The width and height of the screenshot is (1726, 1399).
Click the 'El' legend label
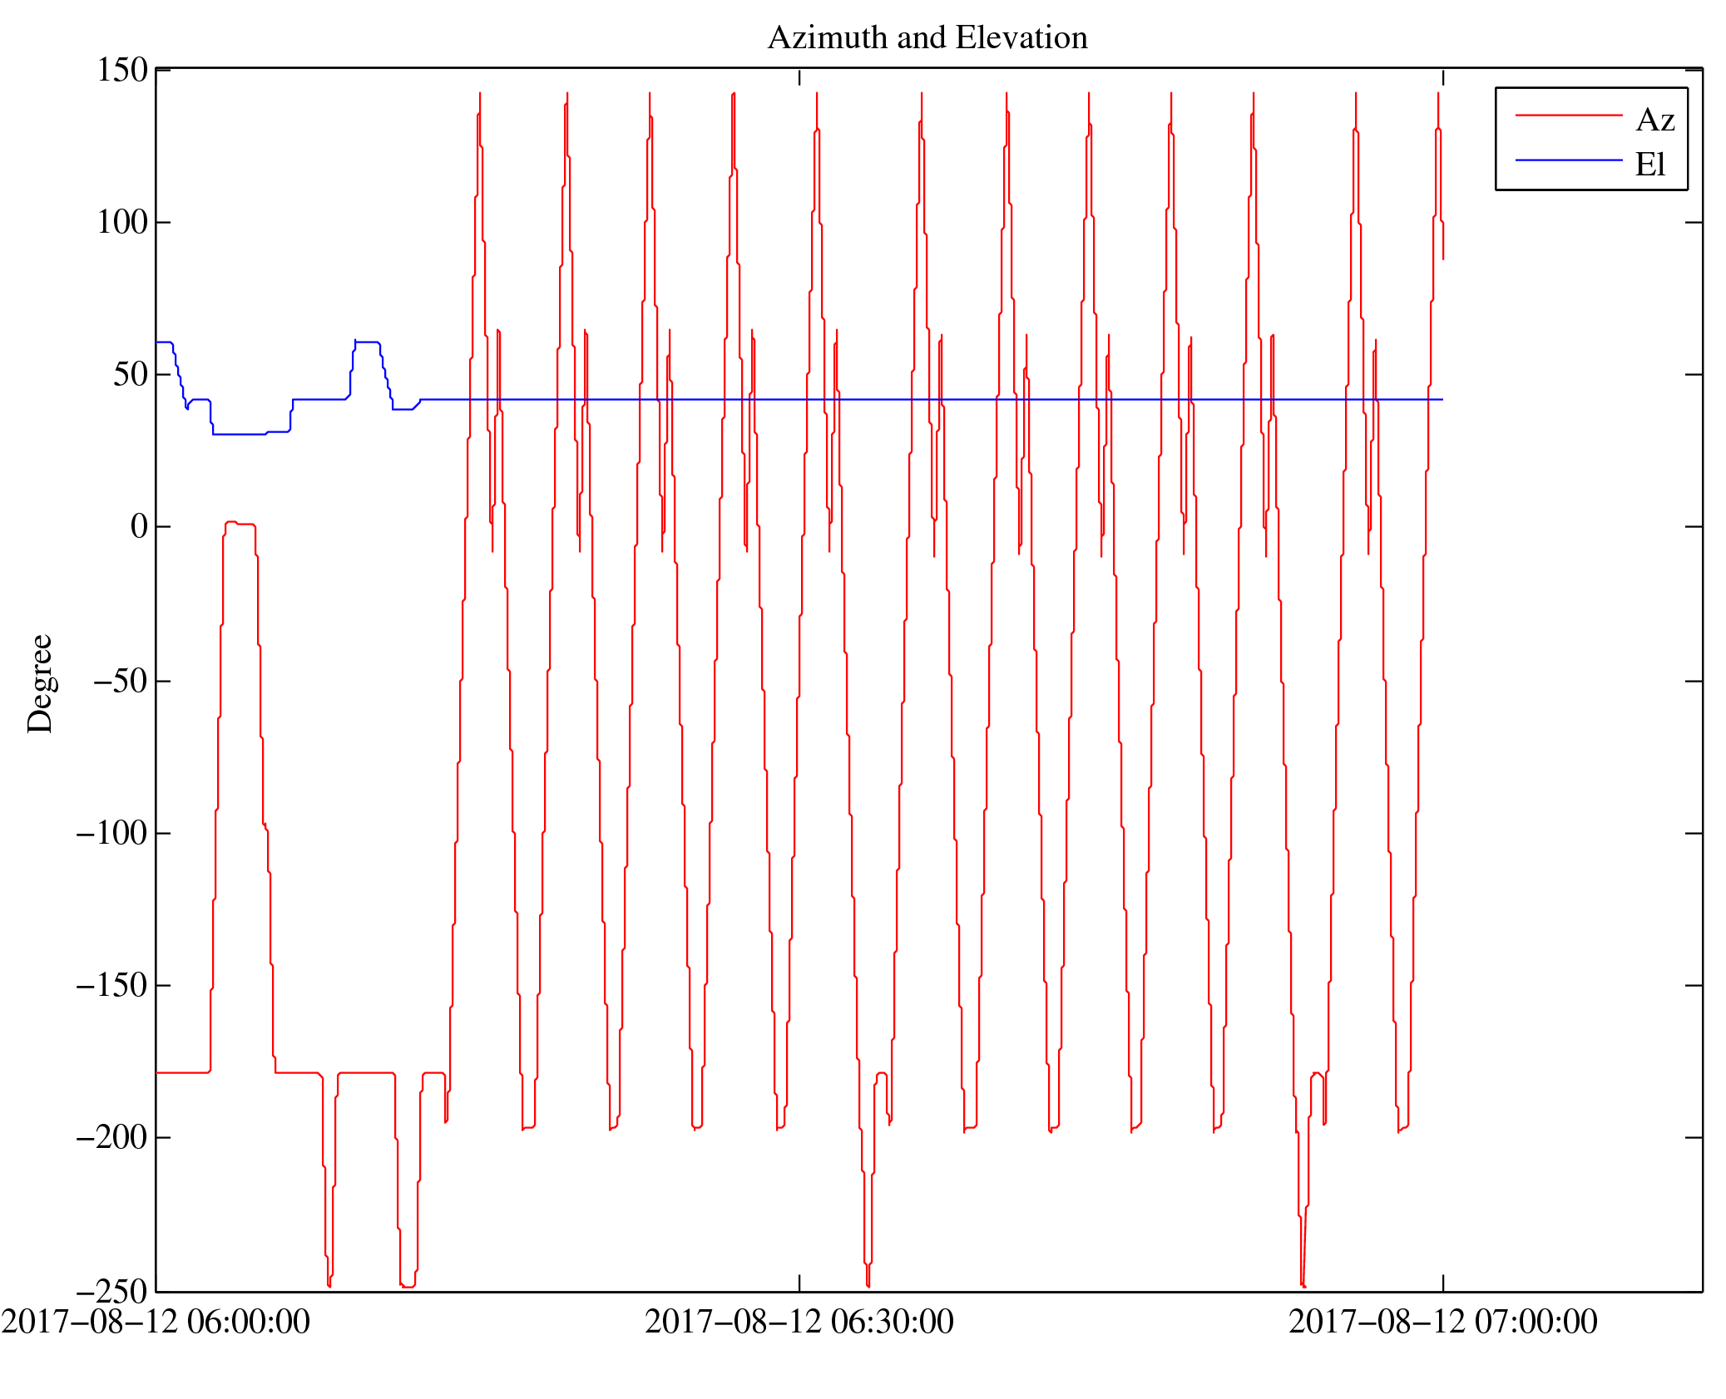point(1650,165)
